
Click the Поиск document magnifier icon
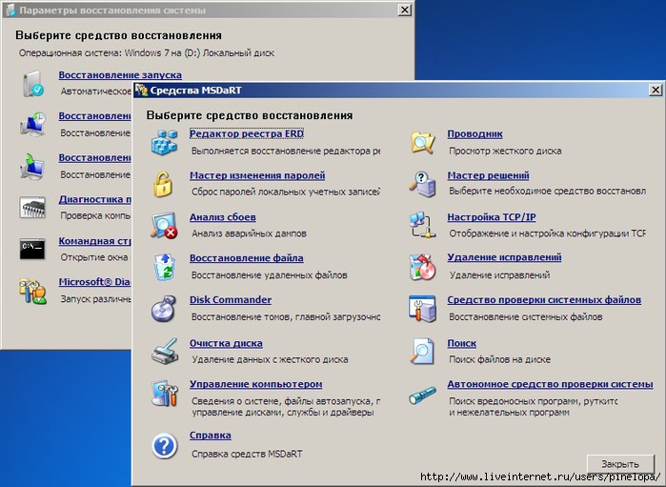(423, 351)
